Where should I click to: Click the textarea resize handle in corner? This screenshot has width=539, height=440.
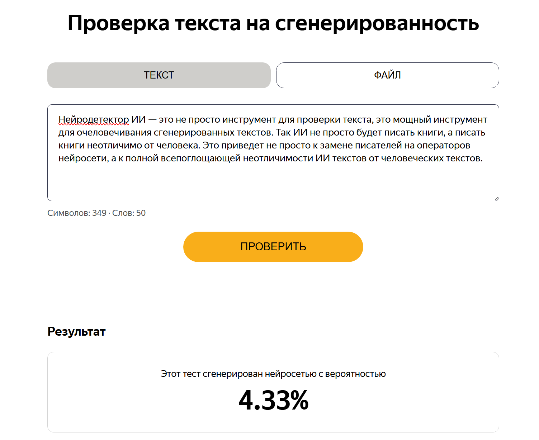496,198
